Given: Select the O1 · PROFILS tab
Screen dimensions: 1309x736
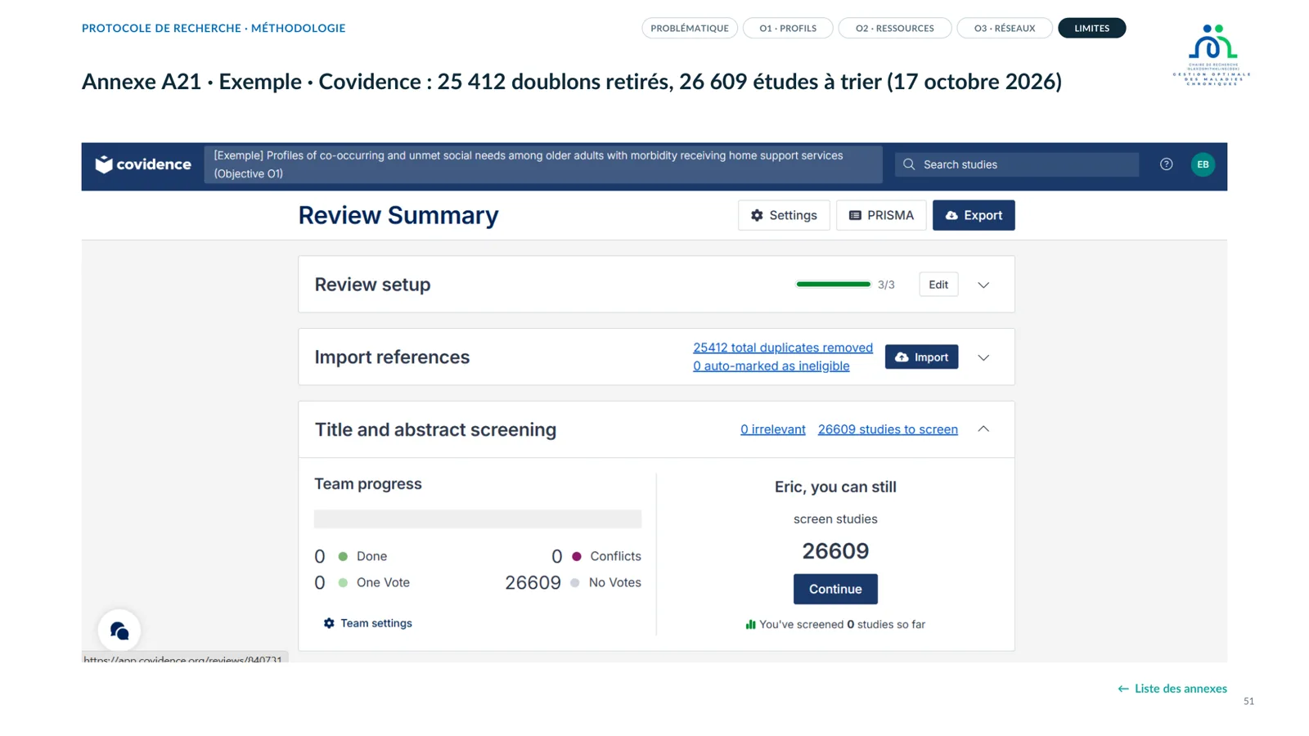Looking at the screenshot, I should coord(788,28).
